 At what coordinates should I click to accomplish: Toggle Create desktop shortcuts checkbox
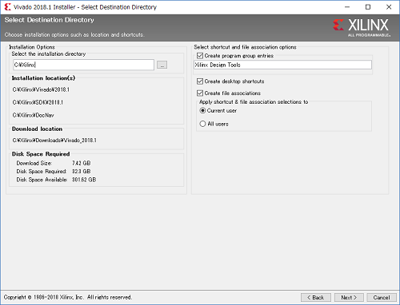point(200,81)
